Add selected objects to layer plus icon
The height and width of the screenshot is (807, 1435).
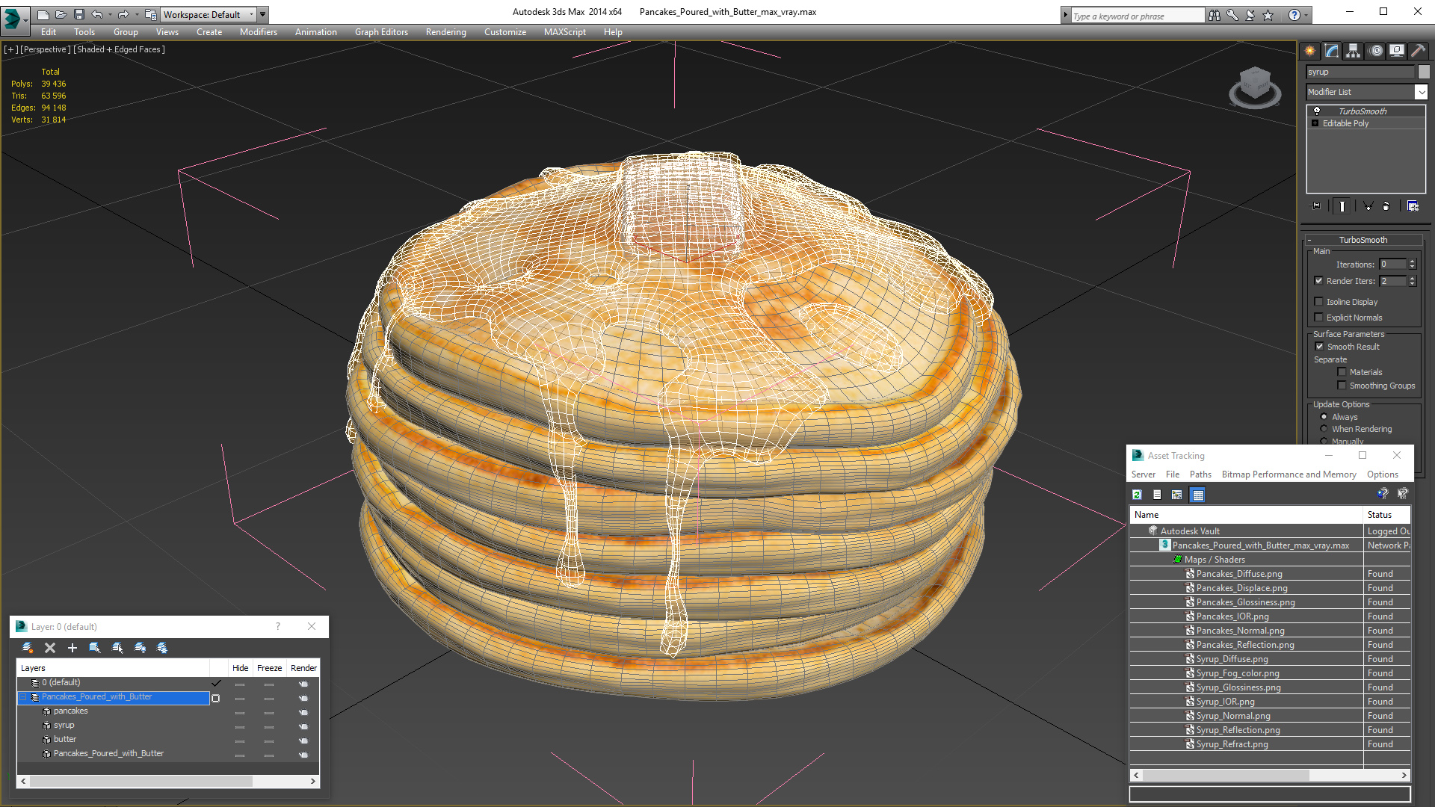point(72,648)
